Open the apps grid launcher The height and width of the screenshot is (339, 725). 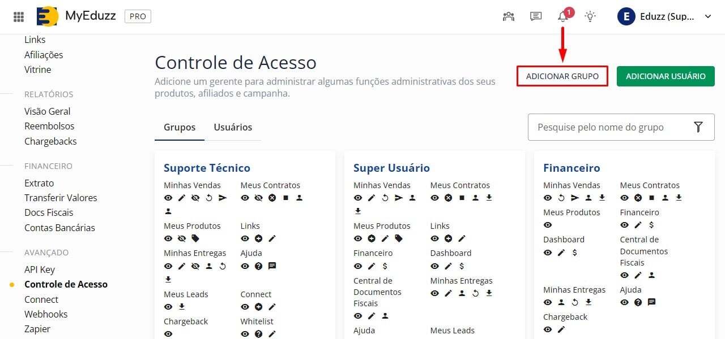[x=19, y=16]
